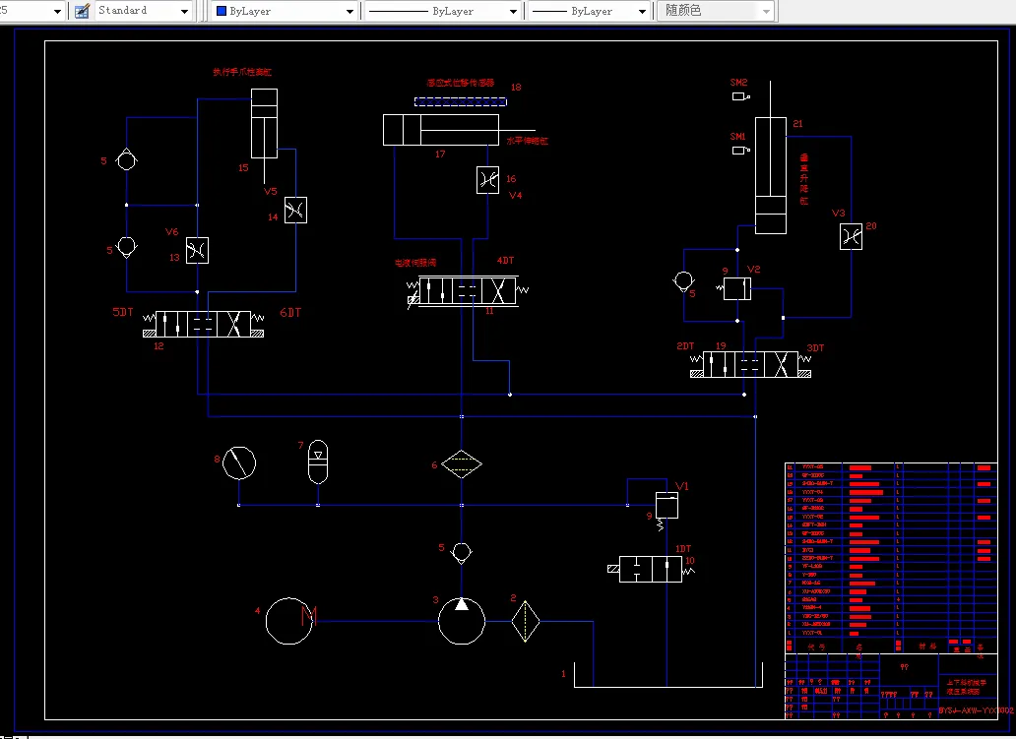Click the 1DT solenoid label

click(683, 548)
